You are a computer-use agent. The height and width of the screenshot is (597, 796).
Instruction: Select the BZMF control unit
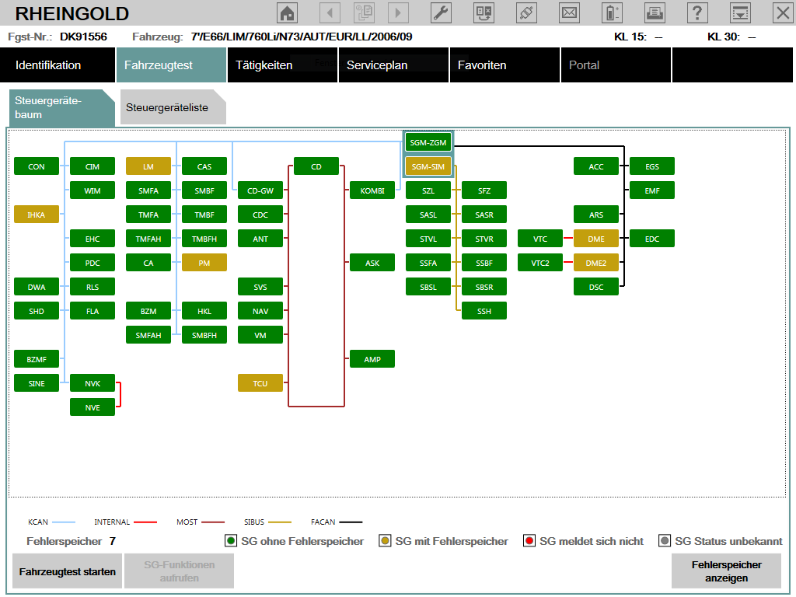37,359
